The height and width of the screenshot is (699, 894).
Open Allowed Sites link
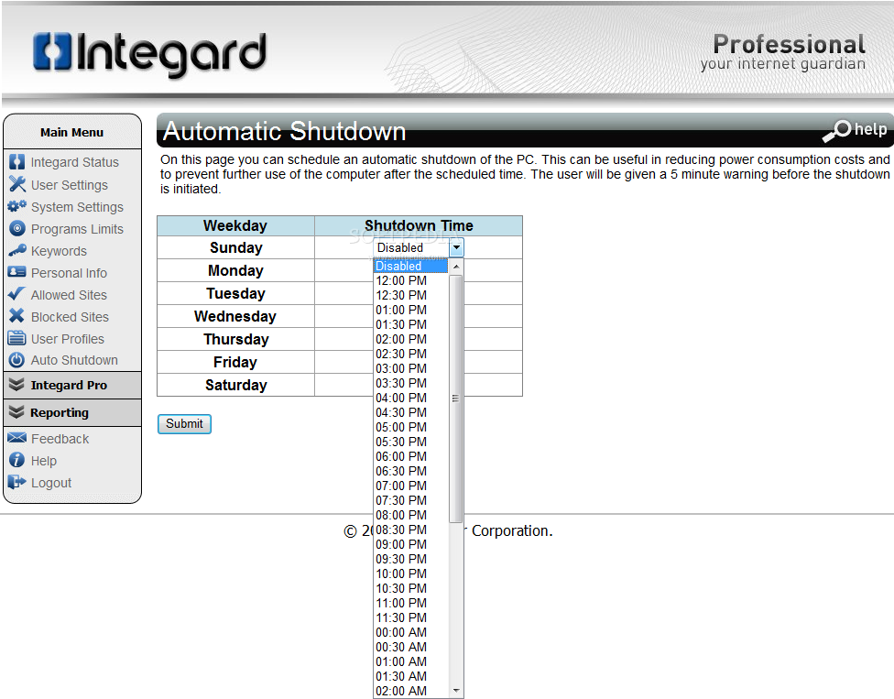click(x=69, y=295)
